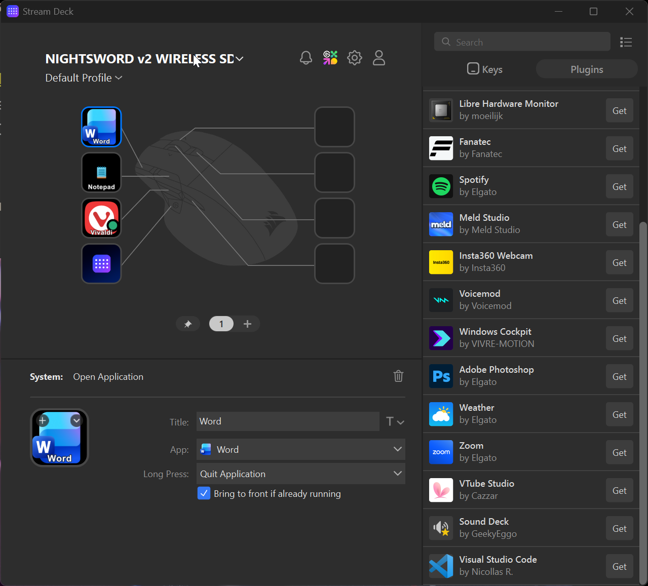648x586 pixels.
Task: Open the title text style T dropdown
Action: tap(395, 421)
